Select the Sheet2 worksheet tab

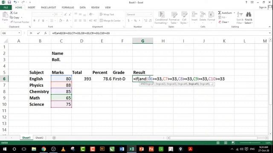[39, 138]
